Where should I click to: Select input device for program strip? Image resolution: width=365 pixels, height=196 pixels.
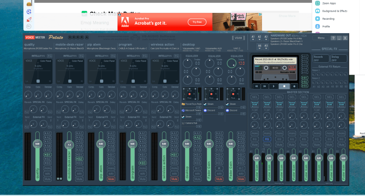133,48
